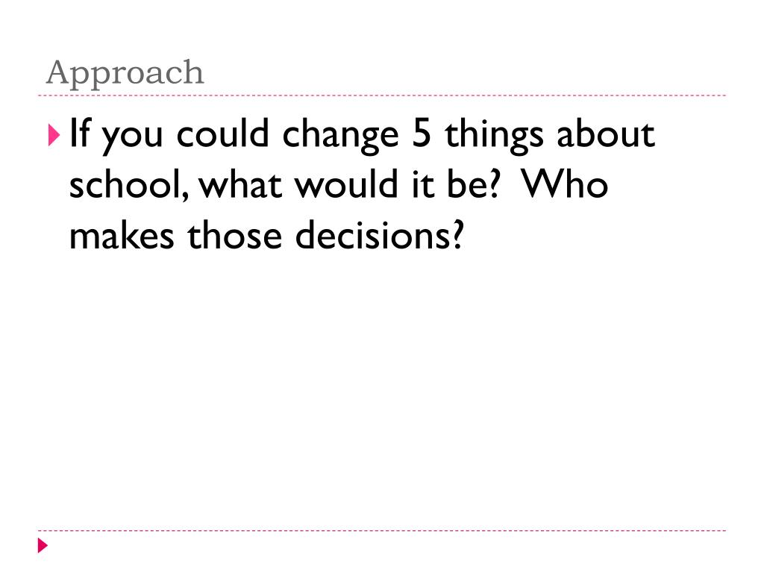Click the dashed pink line above the footer
Viewport: 764px width, 573px height.
pos(382,530)
